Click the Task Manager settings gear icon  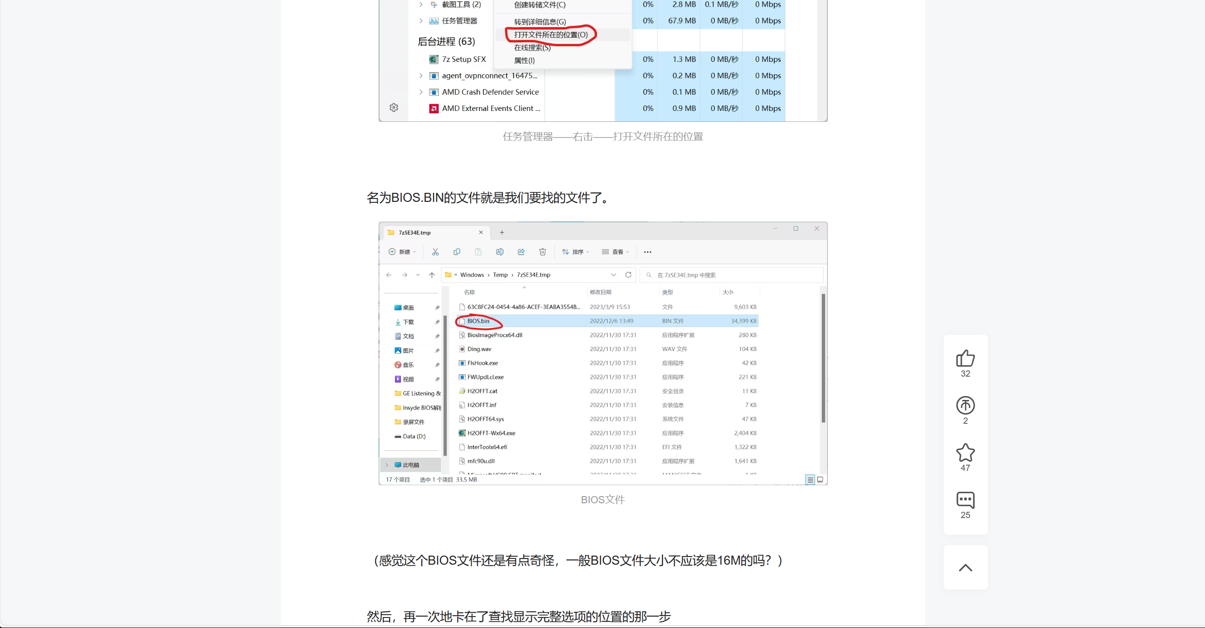coord(393,108)
